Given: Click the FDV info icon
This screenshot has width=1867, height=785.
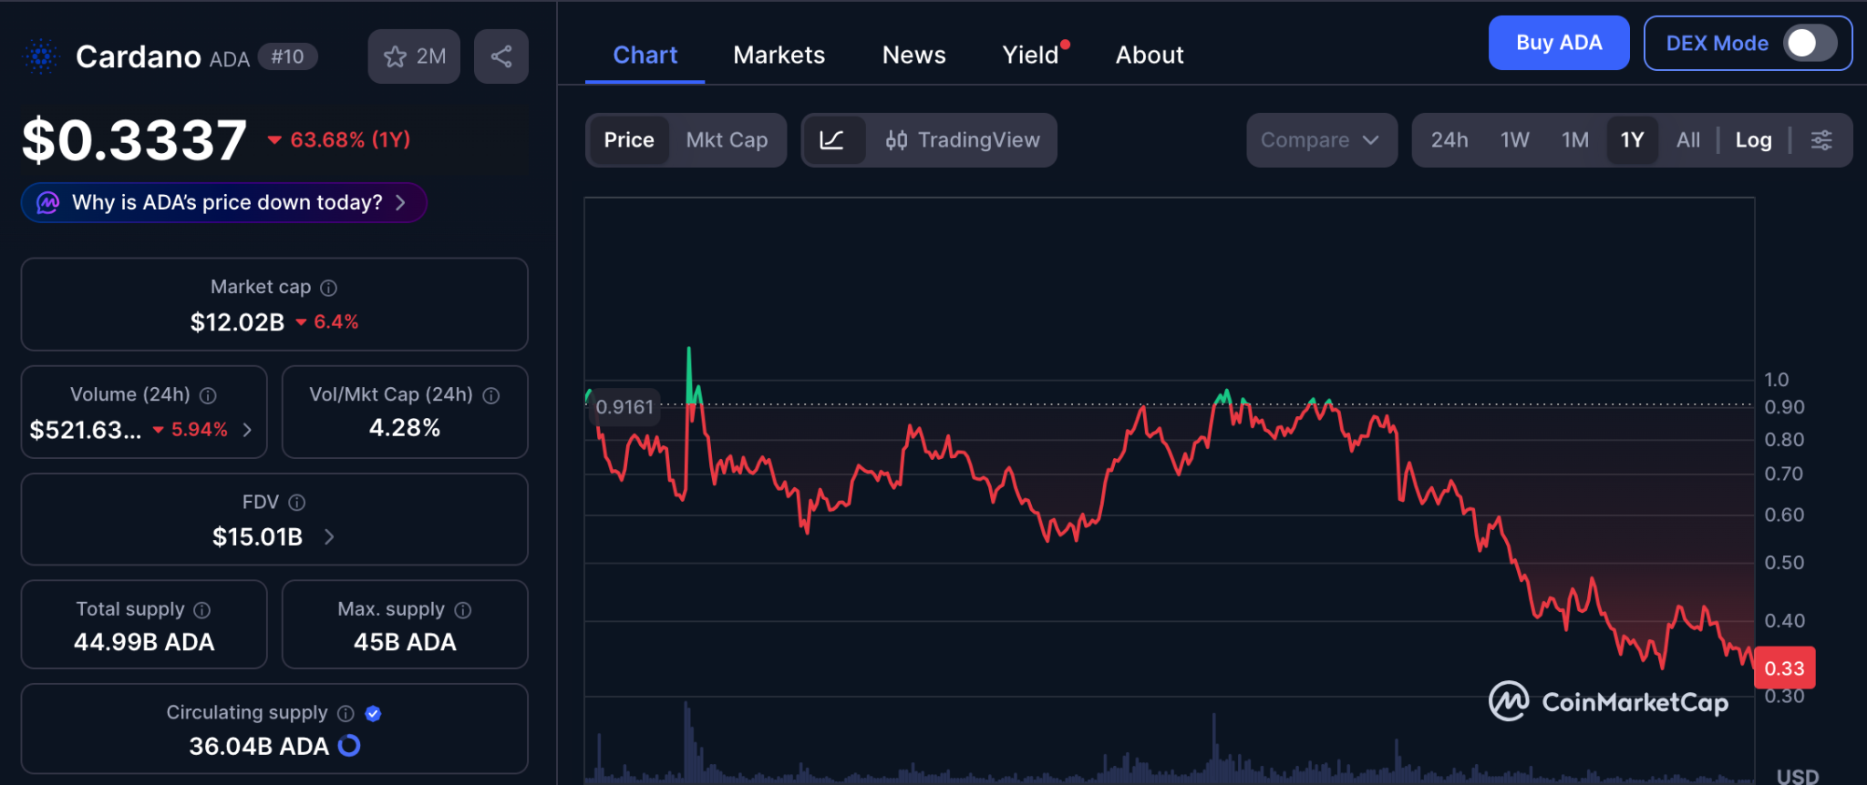Looking at the screenshot, I should 297,503.
